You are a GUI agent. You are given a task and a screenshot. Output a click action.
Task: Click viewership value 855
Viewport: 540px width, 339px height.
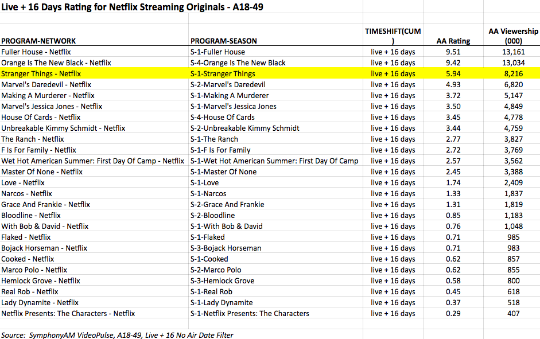(513, 270)
